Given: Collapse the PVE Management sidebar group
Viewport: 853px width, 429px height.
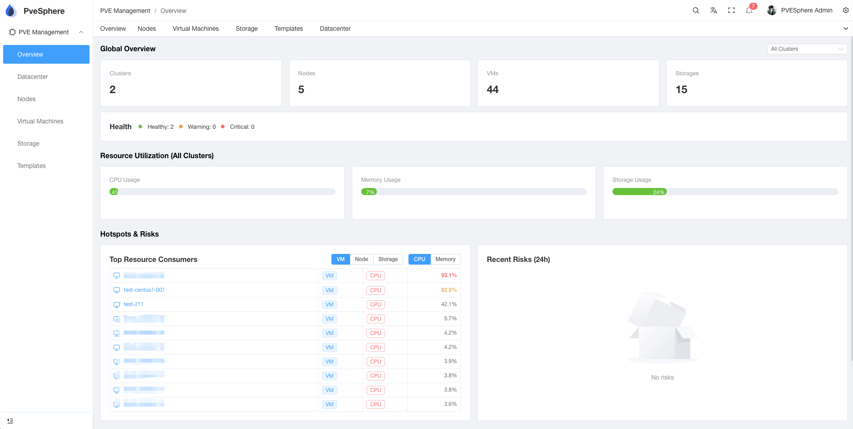Looking at the screenshot, I should [81, 32].
